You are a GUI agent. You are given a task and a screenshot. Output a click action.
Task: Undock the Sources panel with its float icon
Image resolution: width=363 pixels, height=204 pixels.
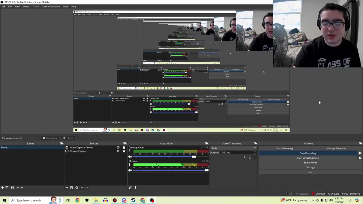125,144
